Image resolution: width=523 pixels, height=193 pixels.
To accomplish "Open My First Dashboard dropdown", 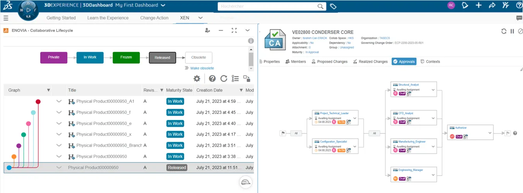I will click(163, 5).
